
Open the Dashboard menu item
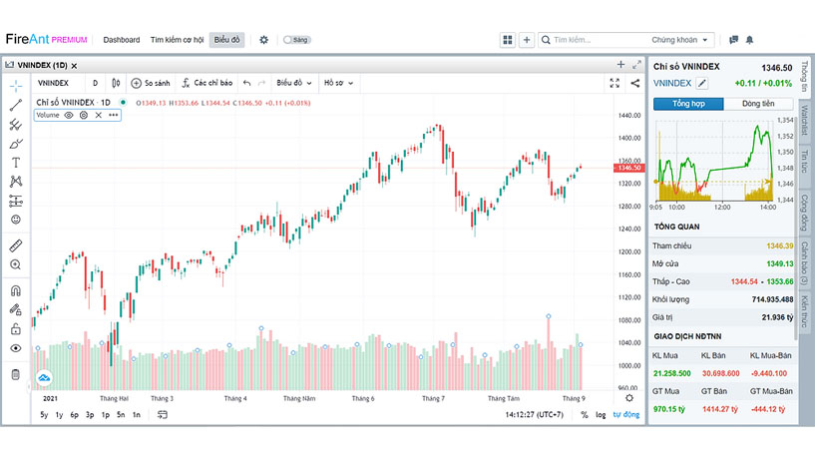(122, 40)
